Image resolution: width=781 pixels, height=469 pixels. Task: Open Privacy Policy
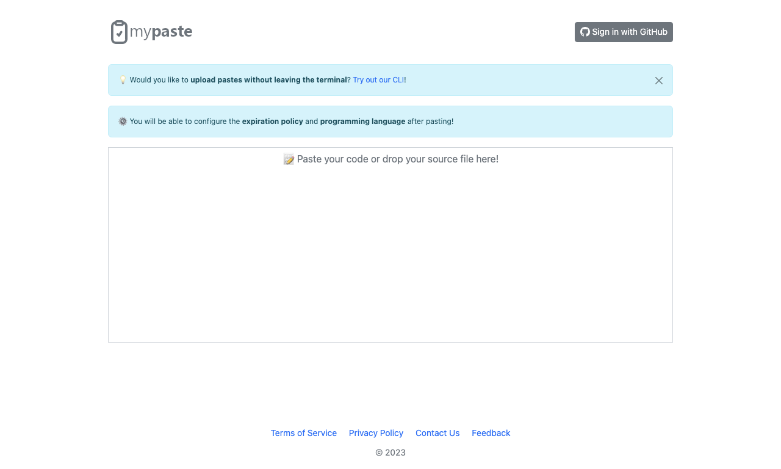(x=376, y=433)
